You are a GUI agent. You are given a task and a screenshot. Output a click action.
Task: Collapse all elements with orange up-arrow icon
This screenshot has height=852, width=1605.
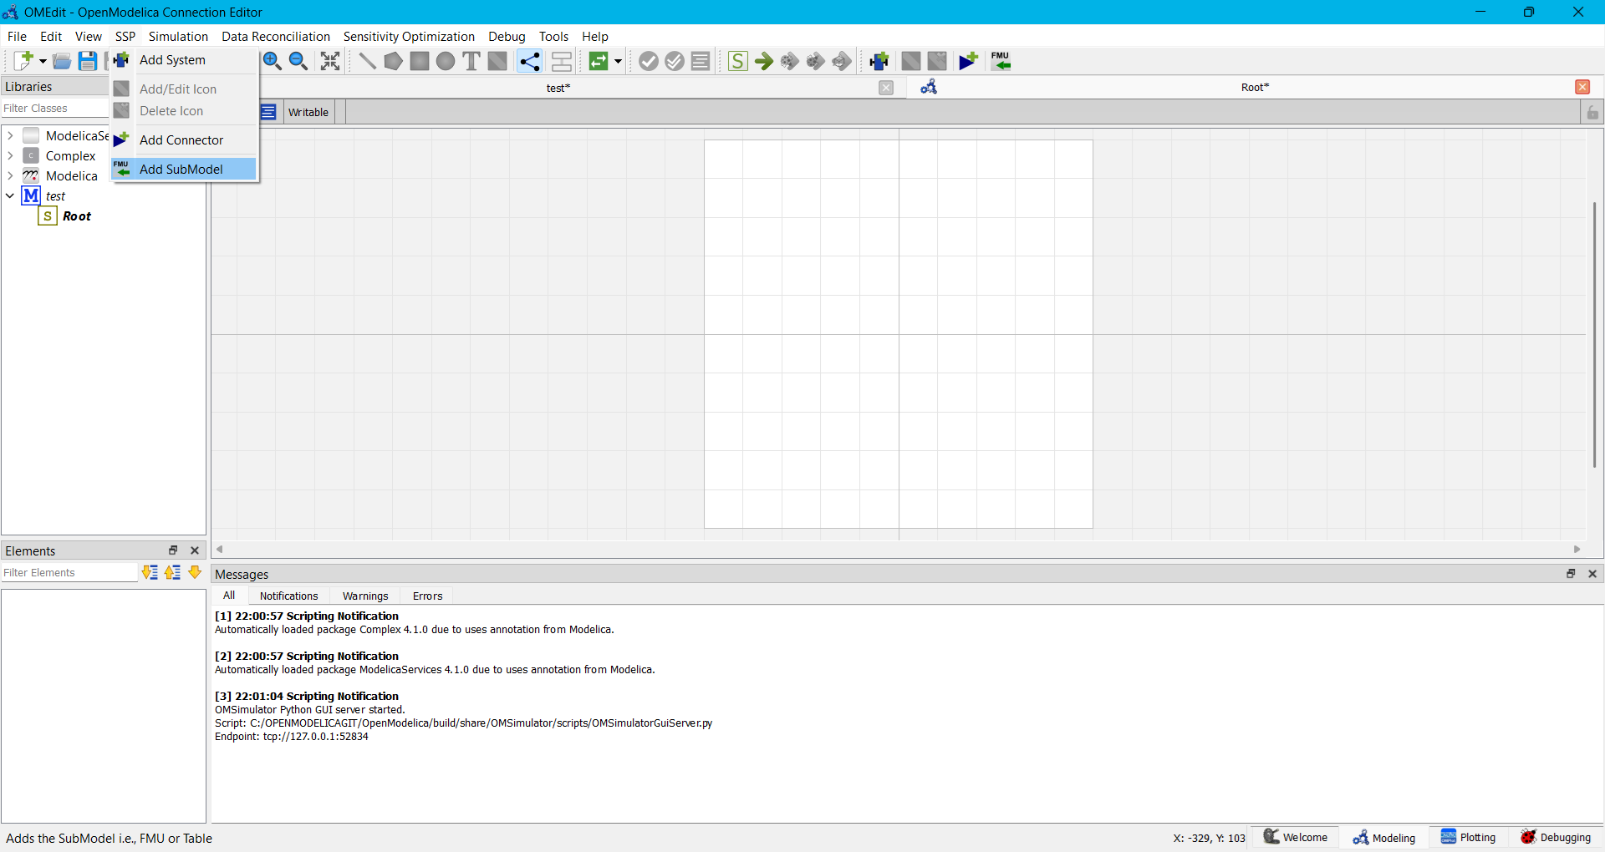pos(172,572)
